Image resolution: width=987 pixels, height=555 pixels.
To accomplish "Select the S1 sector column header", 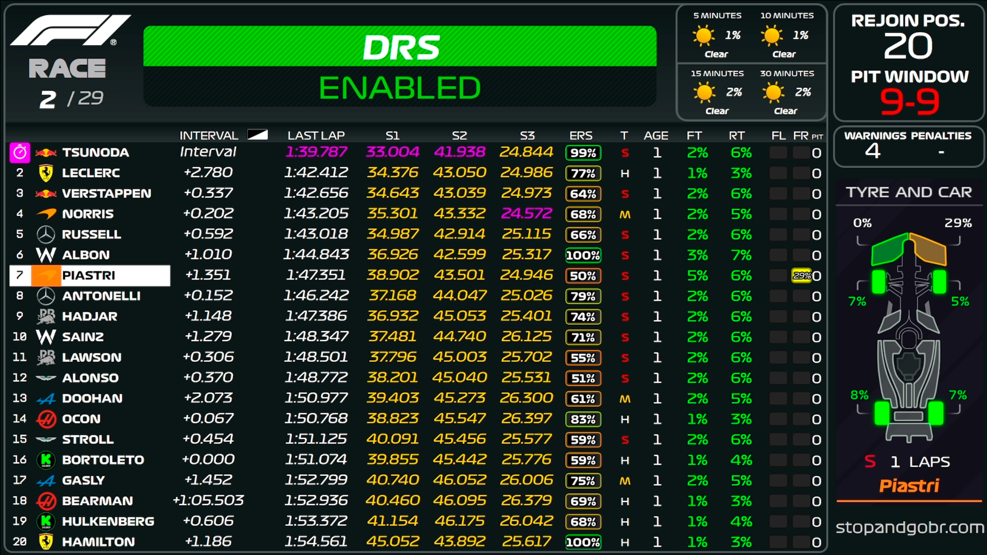I will pos(392,135).
